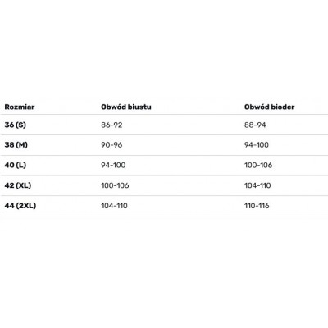
Task: Select the 38 (M) size row label
Action: (x=16, y=145)
